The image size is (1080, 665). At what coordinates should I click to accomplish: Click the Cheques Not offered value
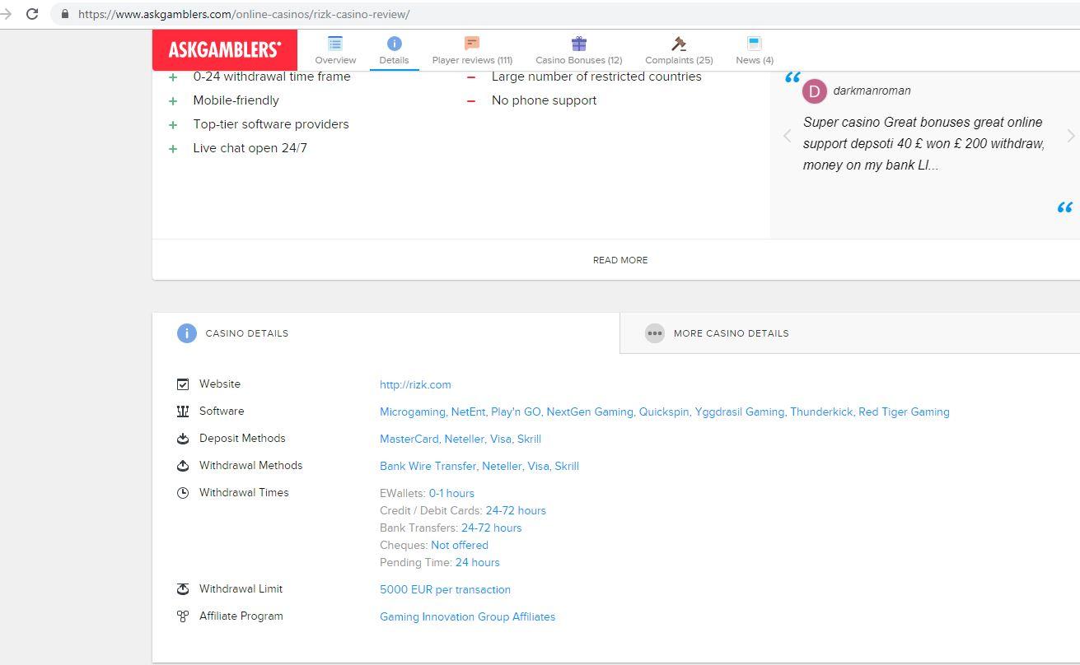pos(460,545)
